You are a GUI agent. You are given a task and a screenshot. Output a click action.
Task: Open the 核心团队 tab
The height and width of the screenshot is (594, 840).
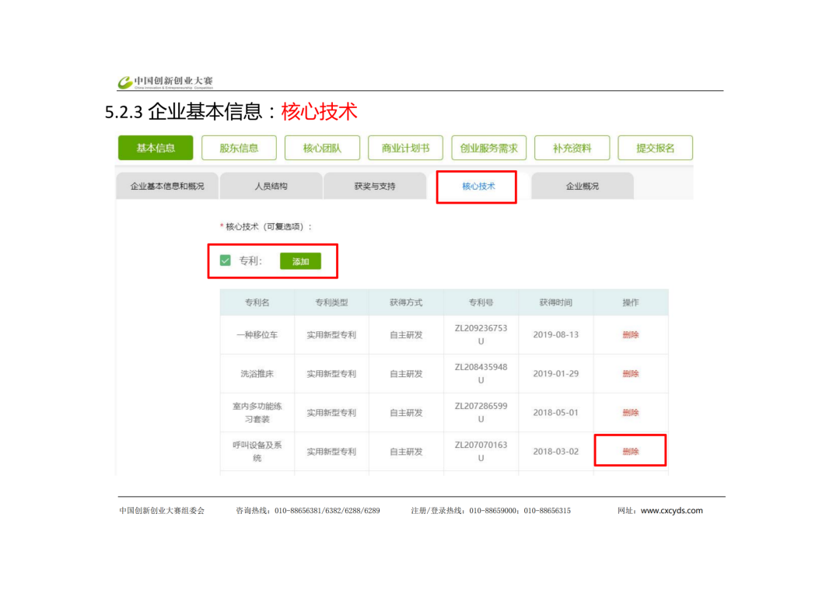(x=322, y=148)
